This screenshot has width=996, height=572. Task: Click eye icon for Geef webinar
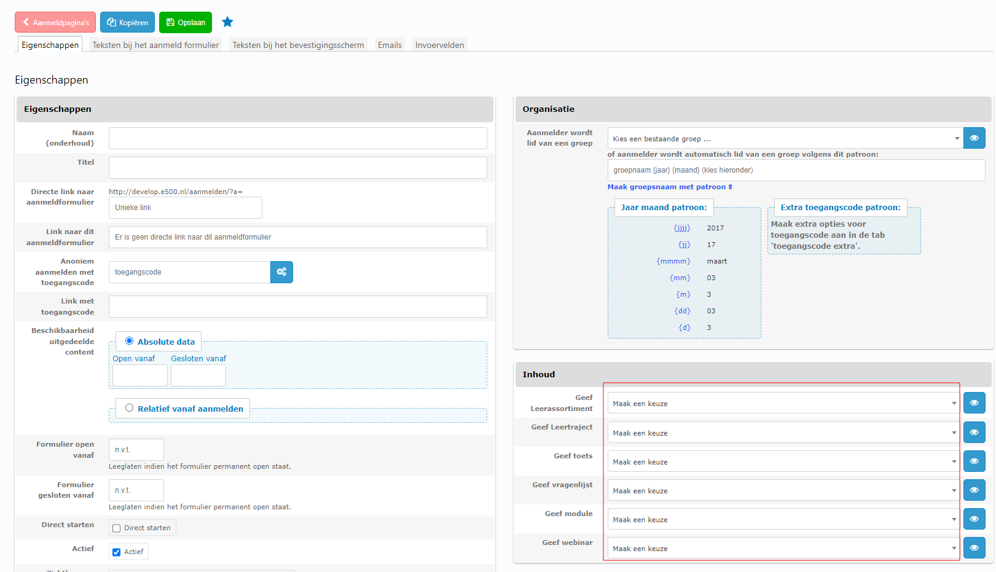tap(974, 548)
